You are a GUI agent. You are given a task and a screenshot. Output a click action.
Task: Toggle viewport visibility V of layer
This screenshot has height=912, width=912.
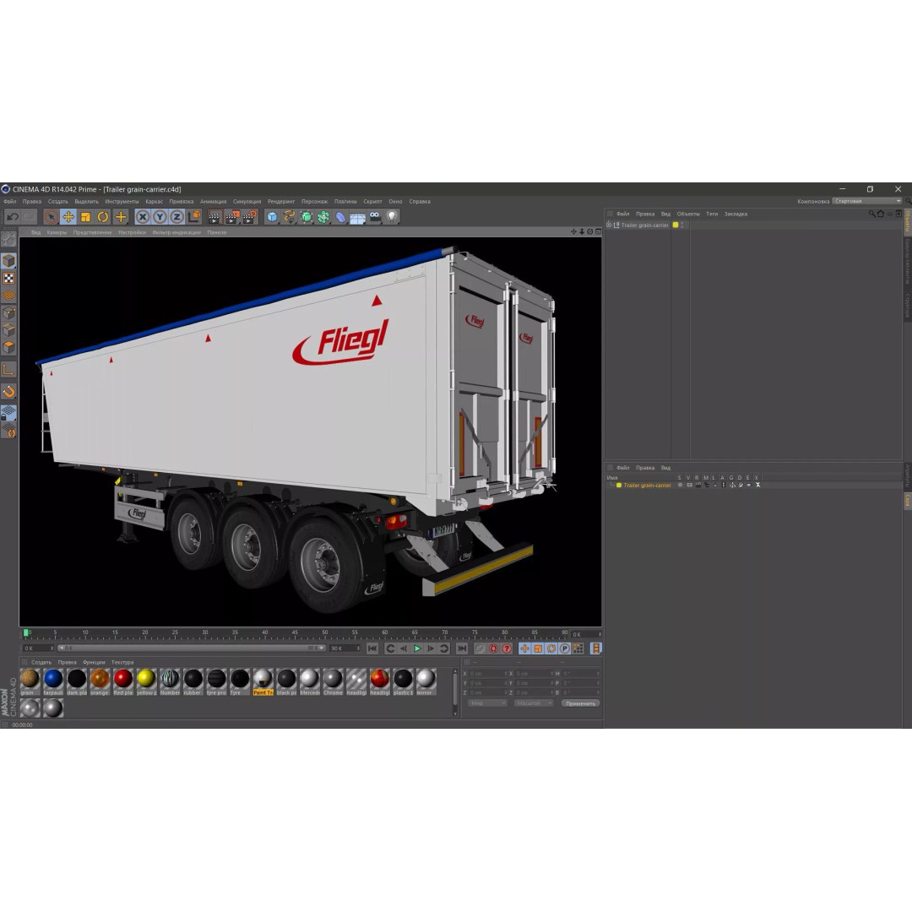tap(689, 485)
